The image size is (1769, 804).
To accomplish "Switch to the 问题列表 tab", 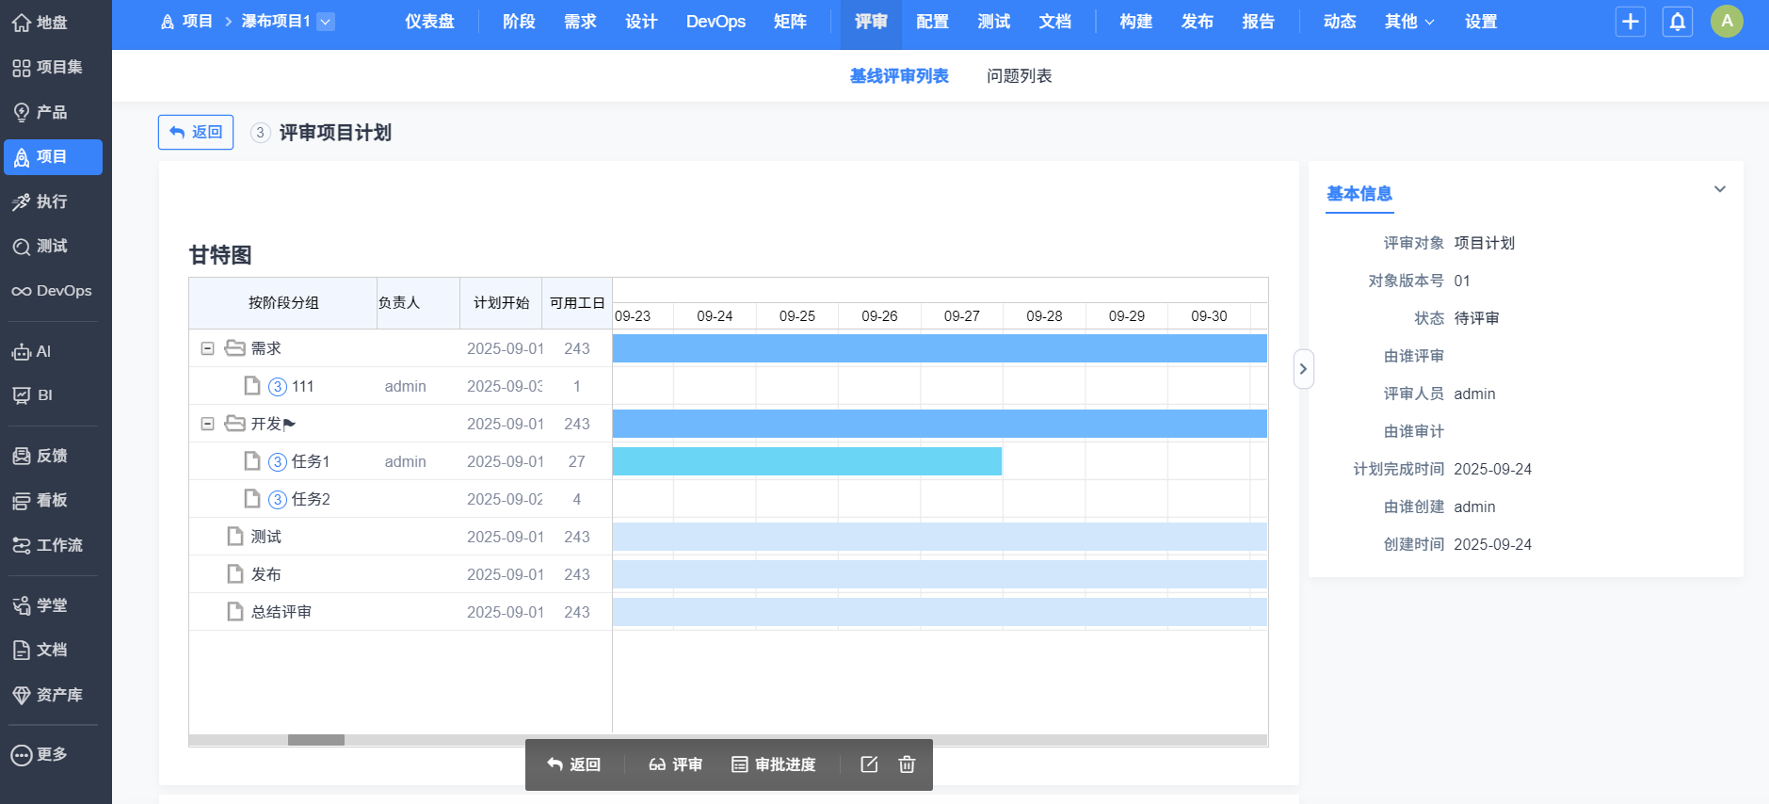I will coord(1019,76).
